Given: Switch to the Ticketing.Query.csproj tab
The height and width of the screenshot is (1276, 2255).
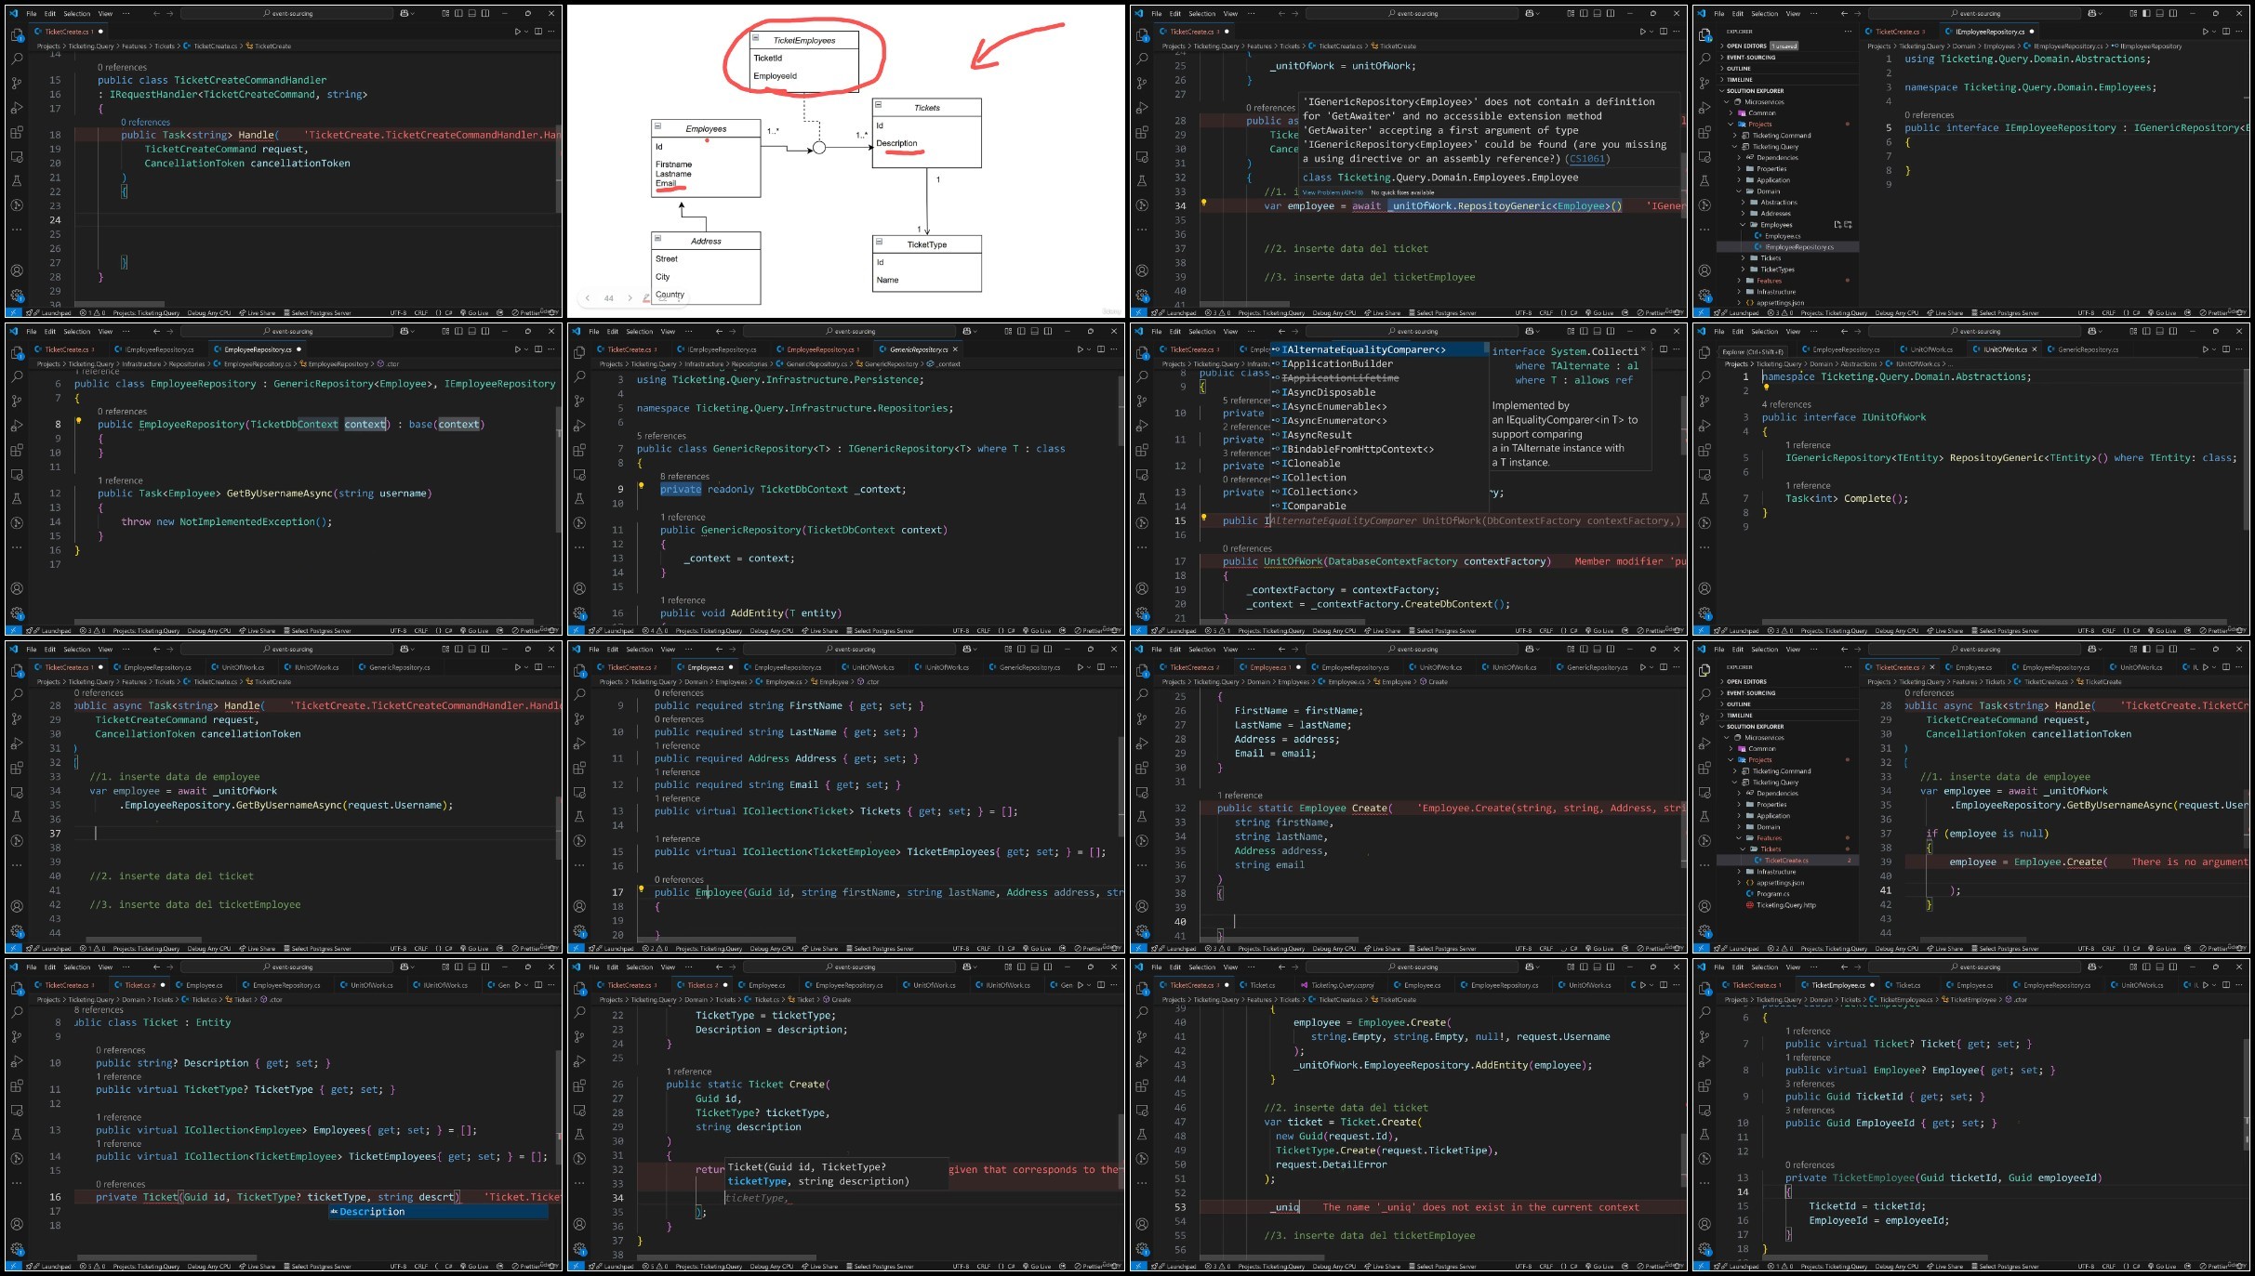Looking at the screenshot, I should [1342, 985].
